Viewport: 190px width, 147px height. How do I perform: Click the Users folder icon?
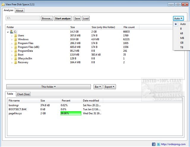click(x=15, y=36)
